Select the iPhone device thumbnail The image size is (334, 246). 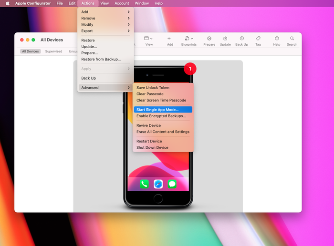pos(158,136)
